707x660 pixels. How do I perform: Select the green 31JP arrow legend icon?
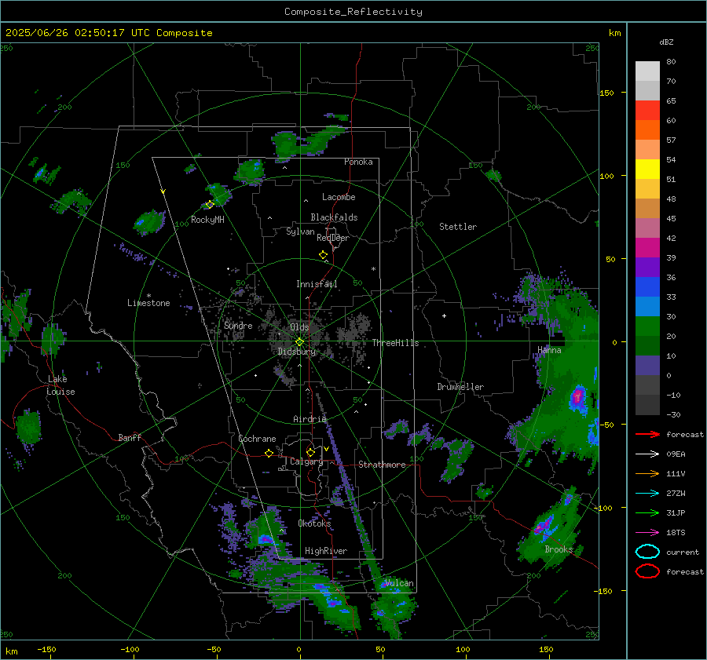647,512
